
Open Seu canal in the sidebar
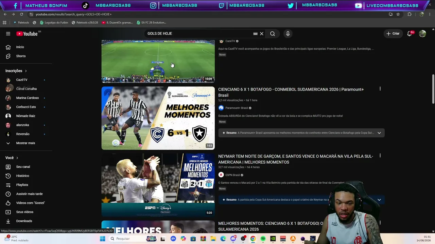pyautogui.click(x=23, y=167)
